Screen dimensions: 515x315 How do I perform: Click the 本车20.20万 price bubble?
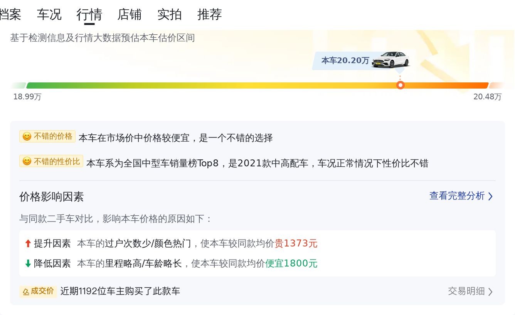(x=345, y=60)
